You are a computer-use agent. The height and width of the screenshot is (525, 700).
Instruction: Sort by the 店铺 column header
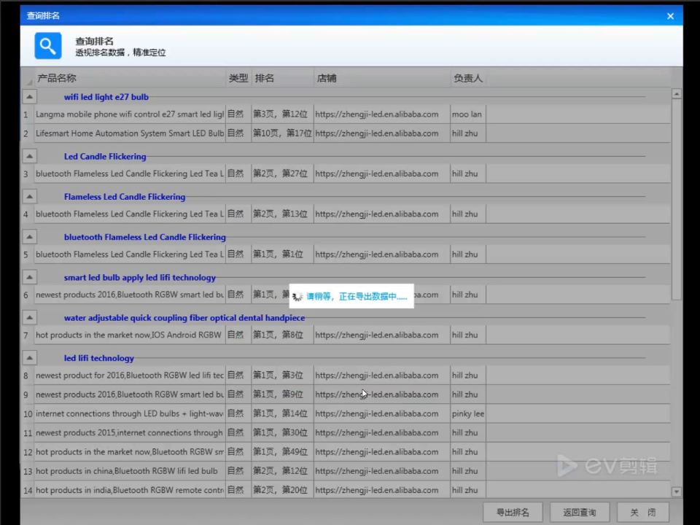[x=381, y=78]
